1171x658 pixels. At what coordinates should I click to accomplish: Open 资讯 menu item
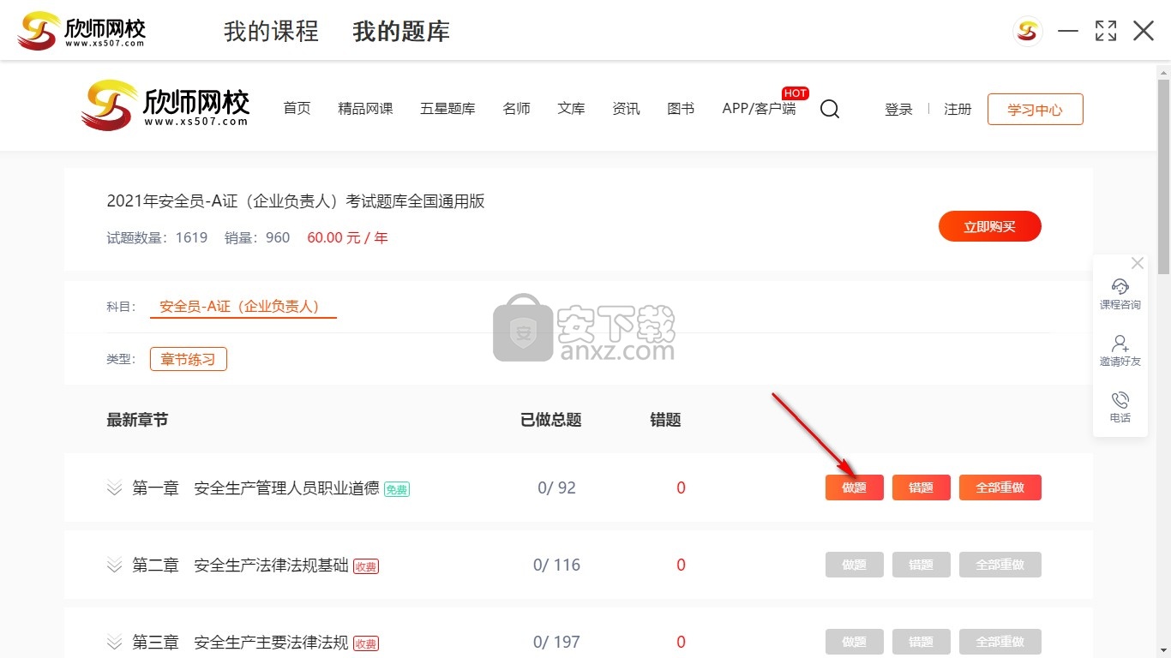[626, 109]
